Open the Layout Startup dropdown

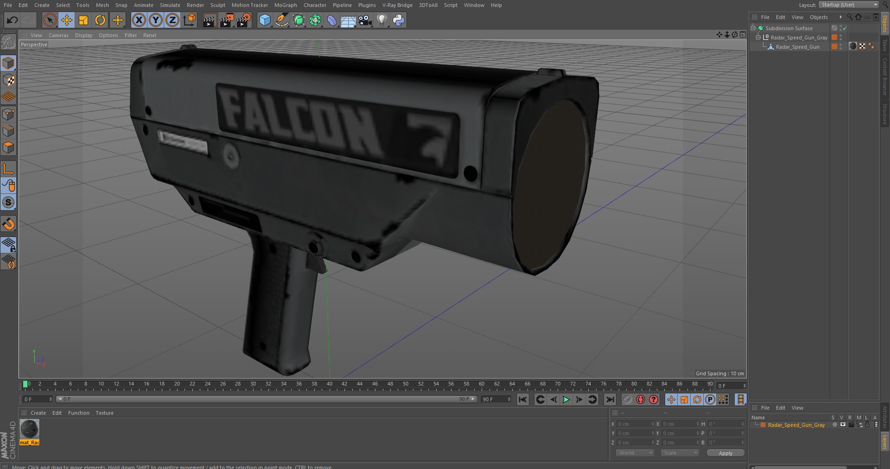(x=849, y=5)
